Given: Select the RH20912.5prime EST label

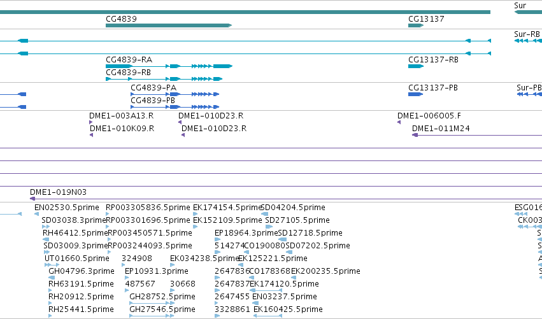Looking at the screenshot, I should coord(82,297).
